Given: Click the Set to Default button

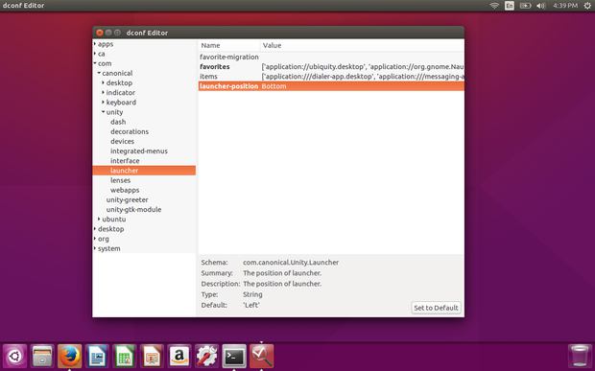Looking at the screenshot, I should pyautogui.click(x=436, y=308).
